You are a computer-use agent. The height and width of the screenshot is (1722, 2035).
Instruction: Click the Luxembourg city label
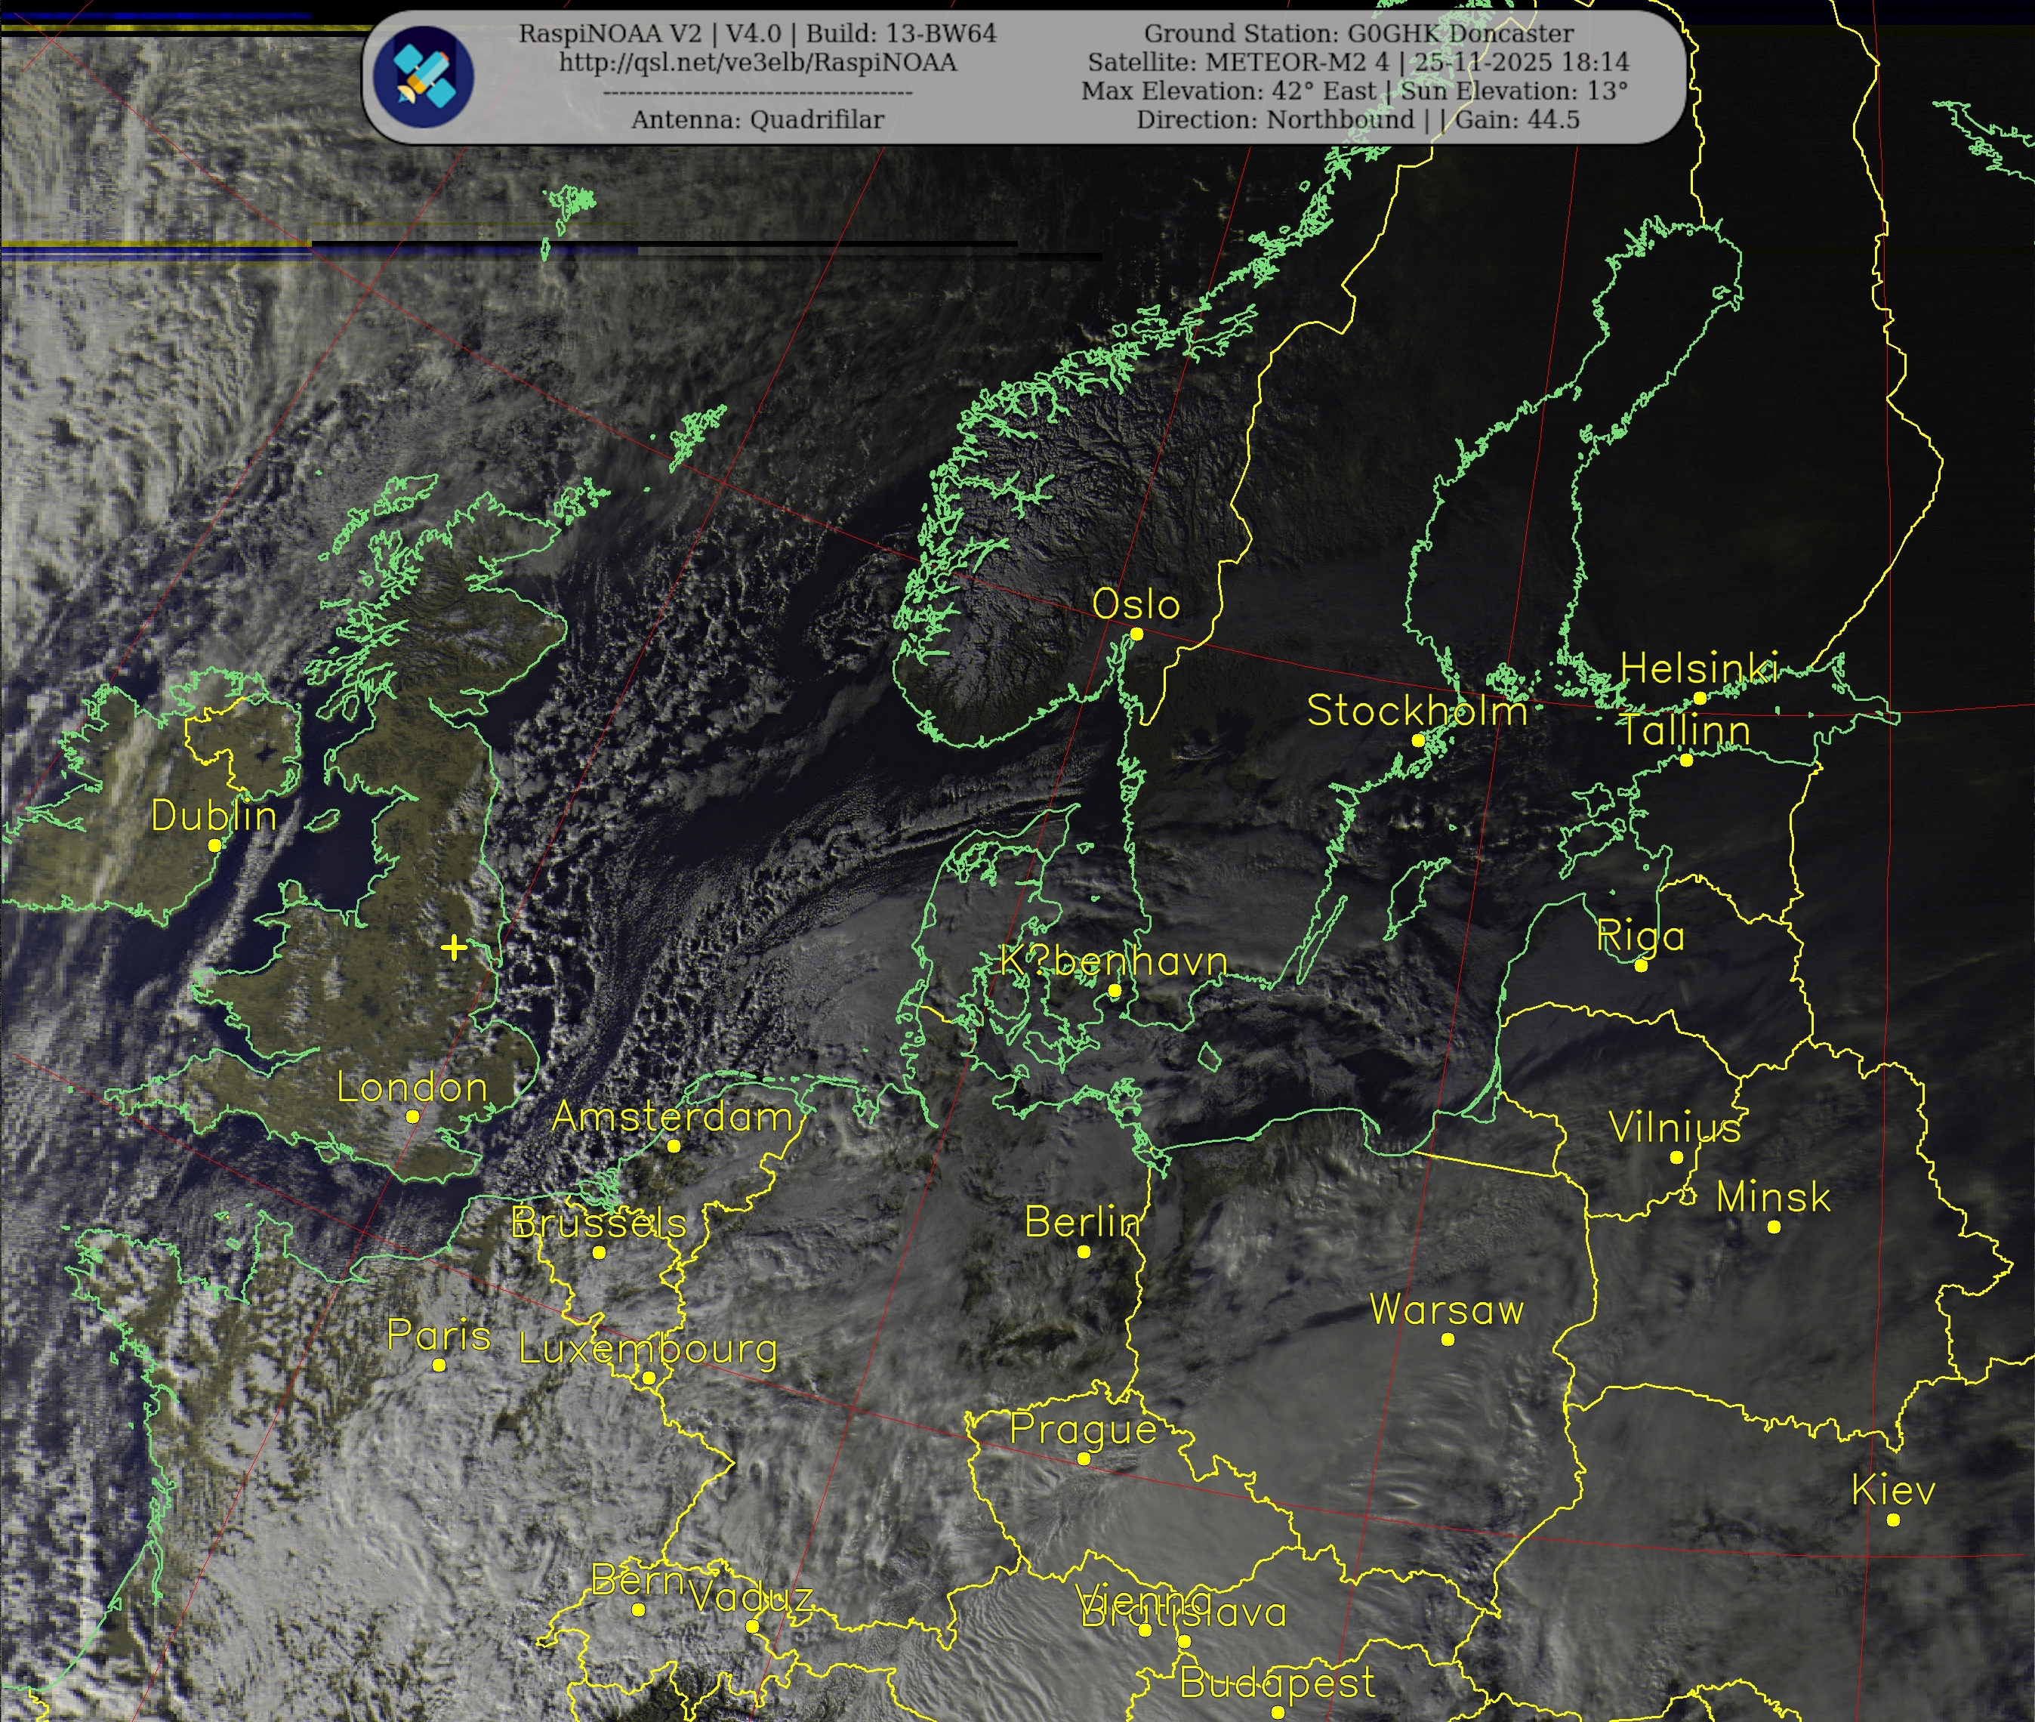[x=648, y=1349]
